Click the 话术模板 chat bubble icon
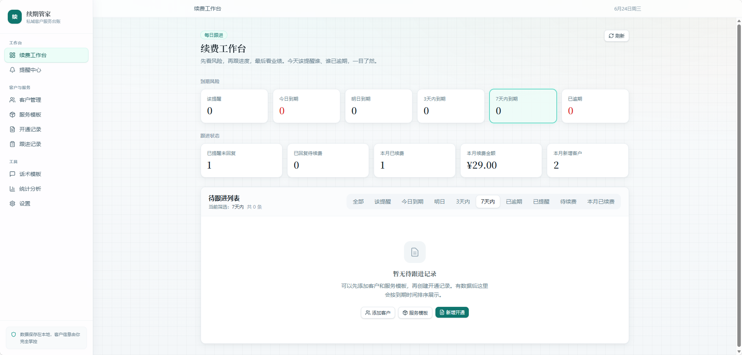 (x=12, y=174)
